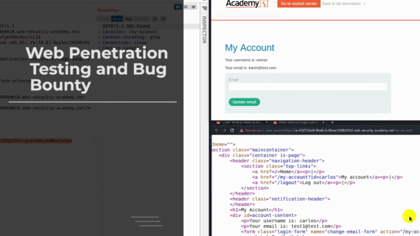The image size is (420, 236).
Task: Go back in the lower browser
Action: (x=217, y=130)
